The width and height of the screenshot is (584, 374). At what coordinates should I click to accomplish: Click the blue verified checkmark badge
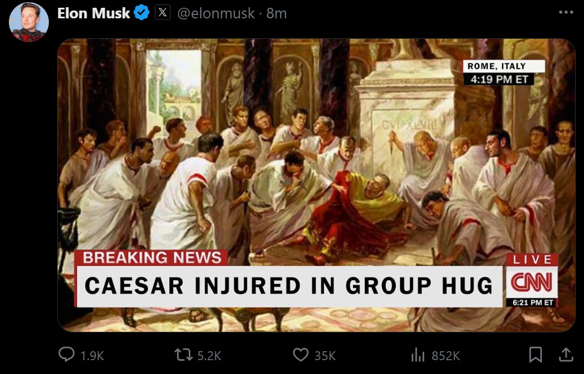pos(142,13)
